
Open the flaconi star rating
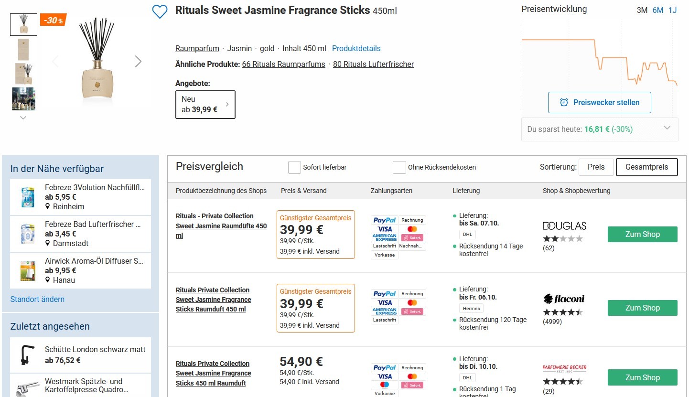pyautogui.click(x=563, y=312)
